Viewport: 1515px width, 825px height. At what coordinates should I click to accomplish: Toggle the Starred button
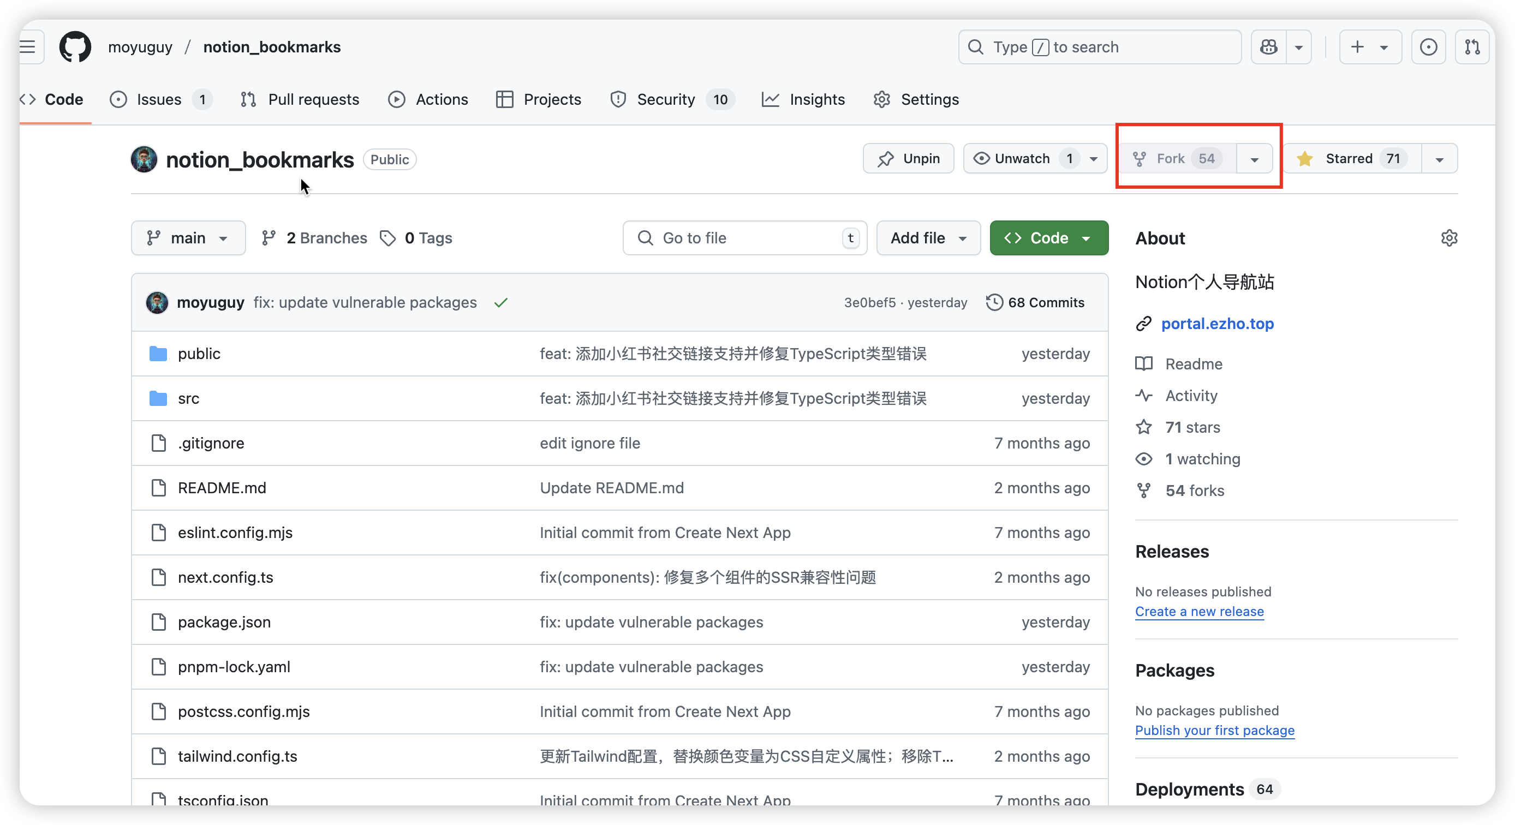click(1352, 159)
